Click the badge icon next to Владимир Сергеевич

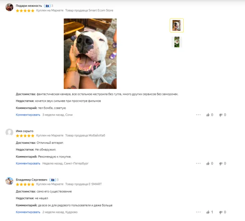[x=53, y=180]
